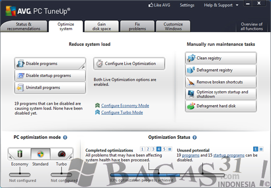Click the Defragment registry icon
271x188 pixels.
tap(191, 70)
